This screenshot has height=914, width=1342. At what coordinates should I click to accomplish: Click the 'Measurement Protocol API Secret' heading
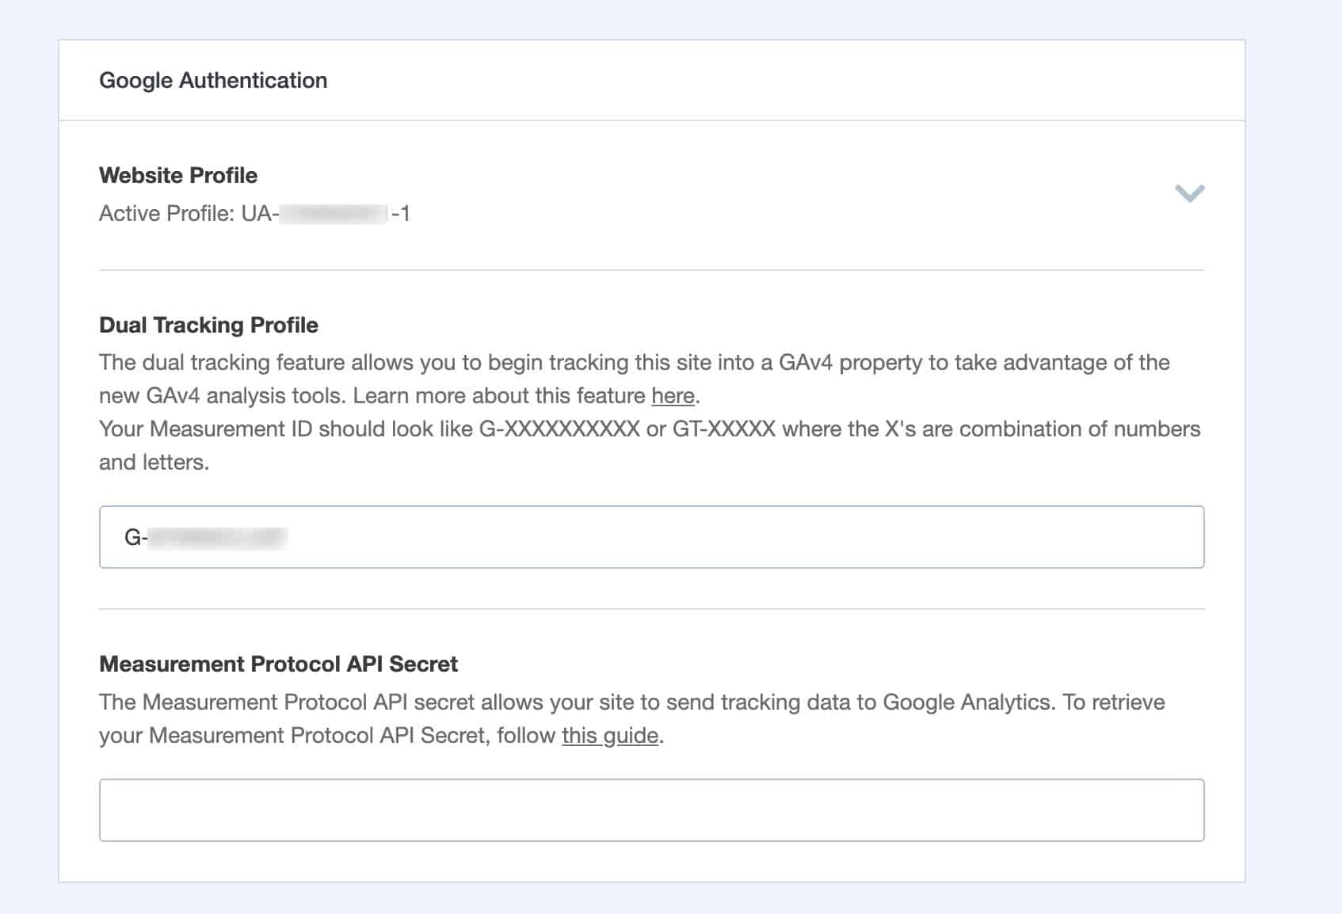coord(278,664)
